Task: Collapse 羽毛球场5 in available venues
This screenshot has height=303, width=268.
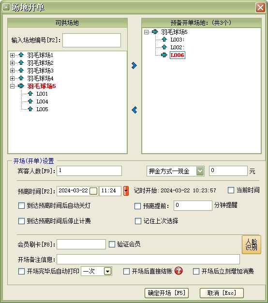Action: click(x=12, y=86)
